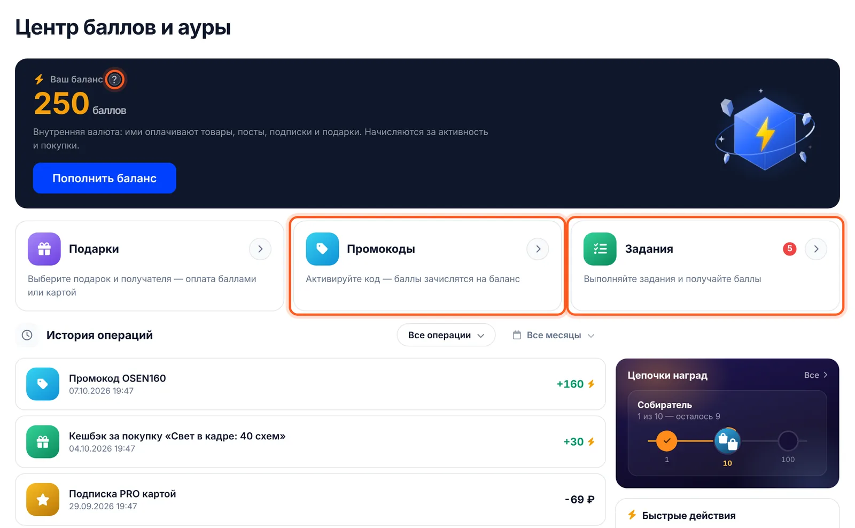Image resolution: width=855 pixels, height=528 pixels.
Task: Open the Промокоды card title
Action: (x=381, y=249)
